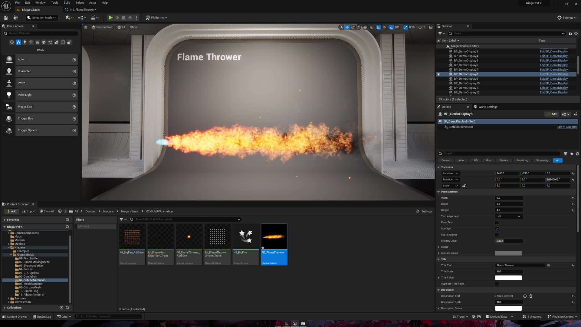Activate the Cinematics category in Place Actors
Image resolution: width=581 pixels, height=327 pixels.
pos(38,42)
